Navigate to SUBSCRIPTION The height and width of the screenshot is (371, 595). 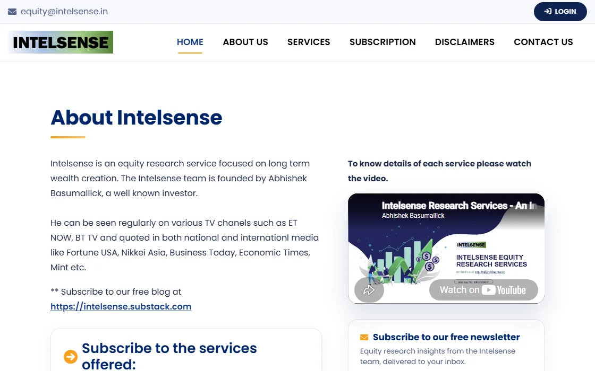click(382, 42)
